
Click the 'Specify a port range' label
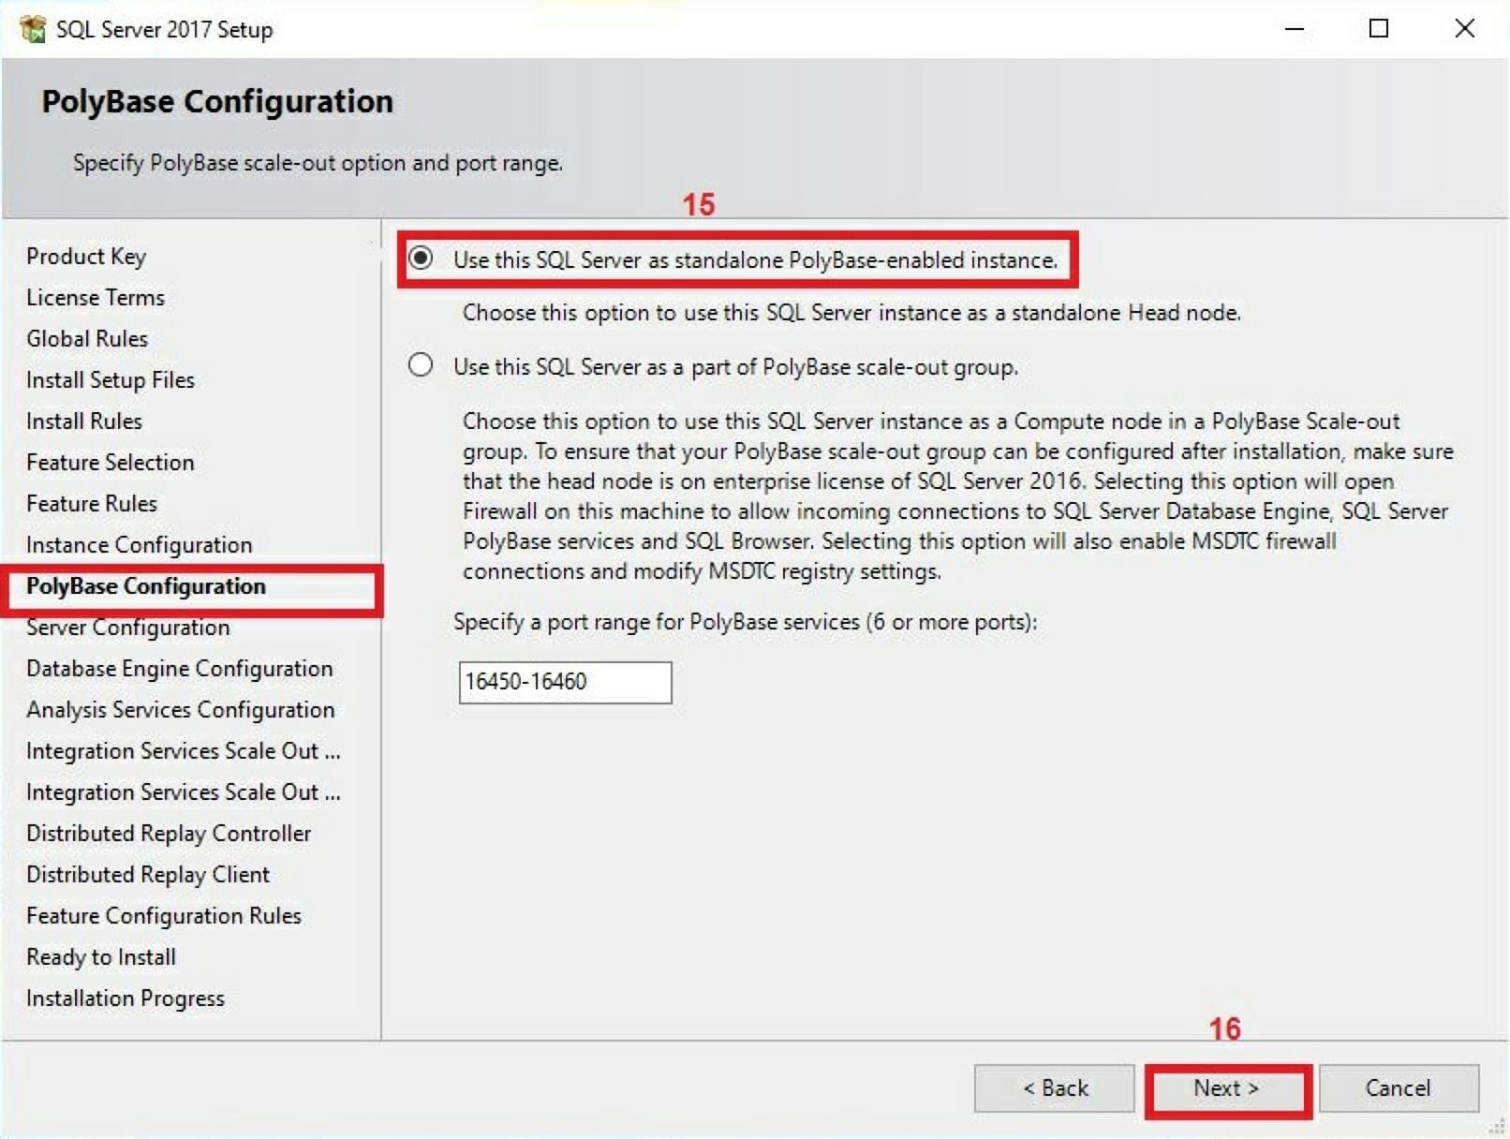[746, 622]
